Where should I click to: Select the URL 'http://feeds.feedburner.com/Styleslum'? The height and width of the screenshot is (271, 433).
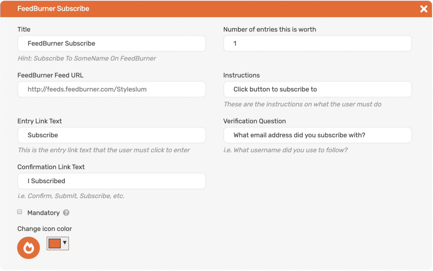[87, 89]
